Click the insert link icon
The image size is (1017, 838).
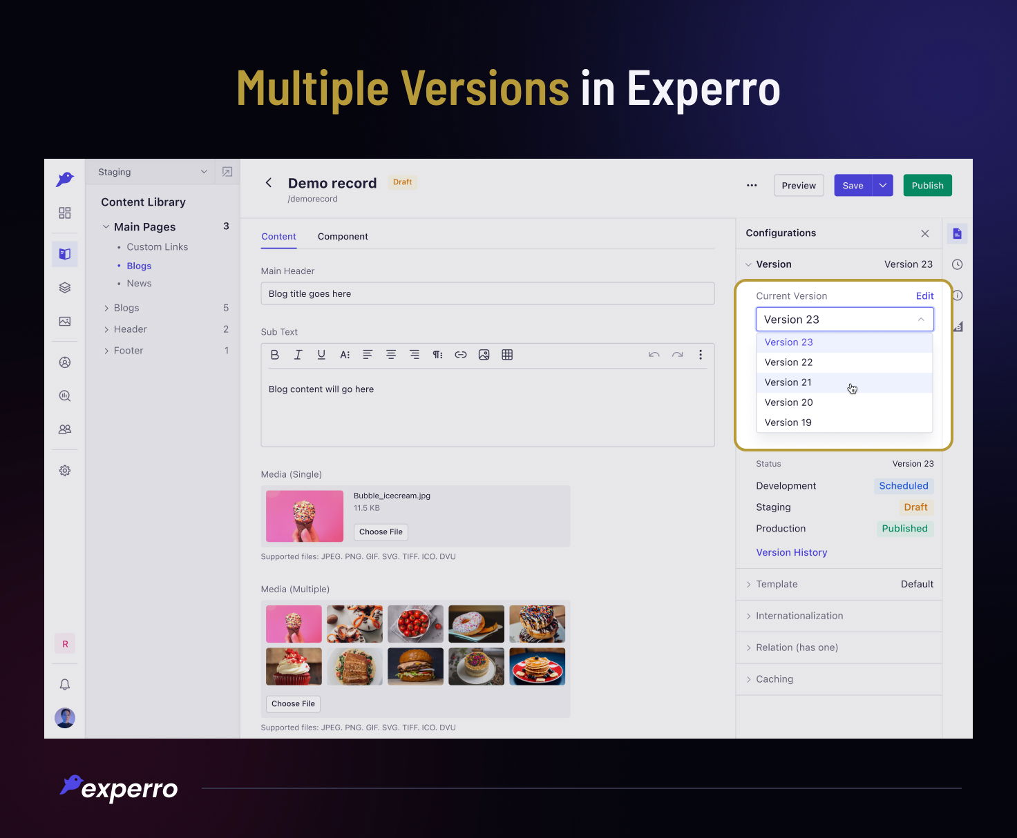tap(461, 355)
